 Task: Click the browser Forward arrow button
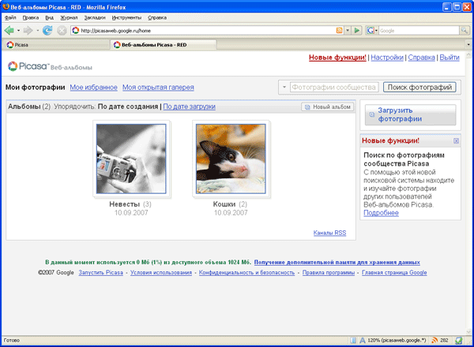[28, 30]
